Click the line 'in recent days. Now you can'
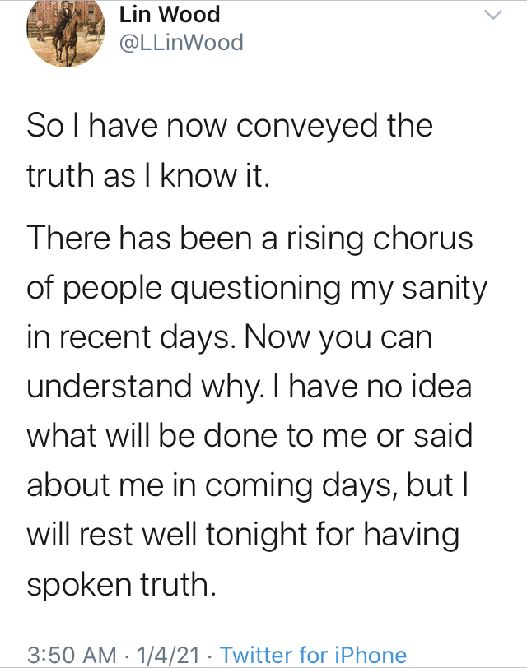Viewport: 527px width, 668px height. click(230, 337)
